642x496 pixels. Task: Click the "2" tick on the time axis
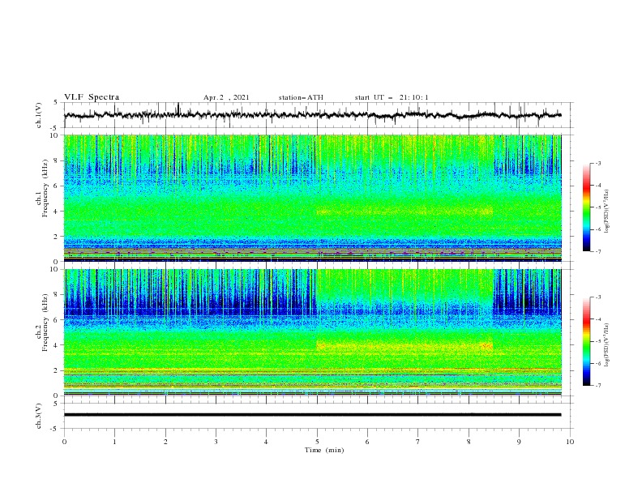[x=165, y=442]
